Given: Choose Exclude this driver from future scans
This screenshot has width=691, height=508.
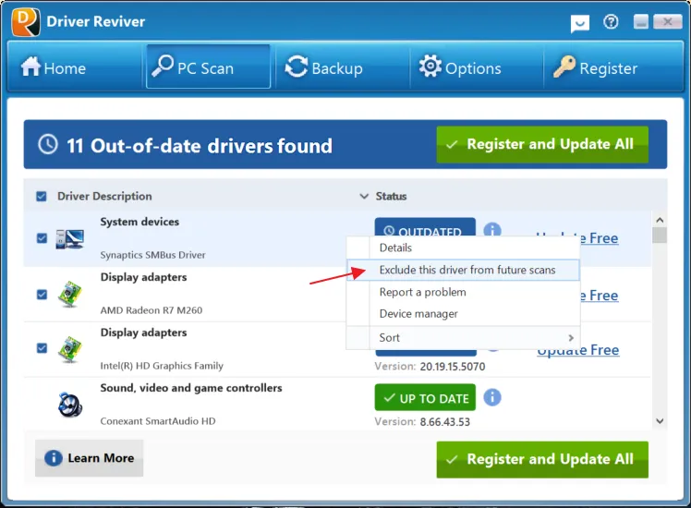Looking at the screenshot, I should coord(463,270).
